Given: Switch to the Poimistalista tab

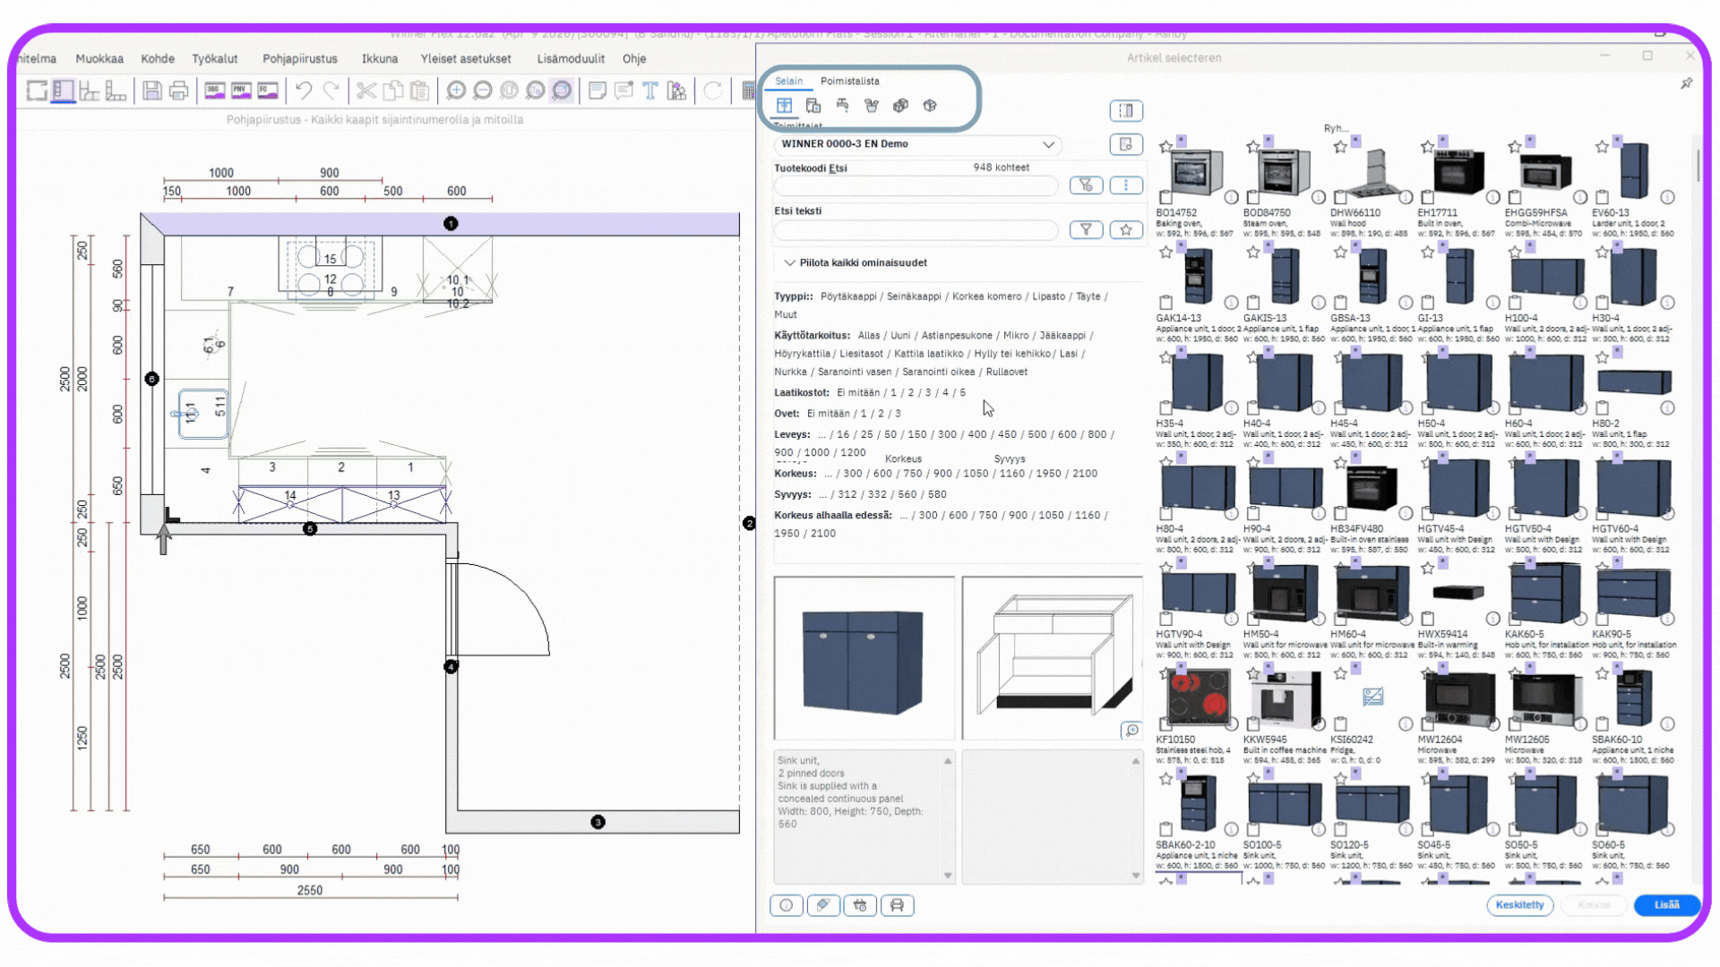Looking at the screenshot, I should tap(849, 81).
